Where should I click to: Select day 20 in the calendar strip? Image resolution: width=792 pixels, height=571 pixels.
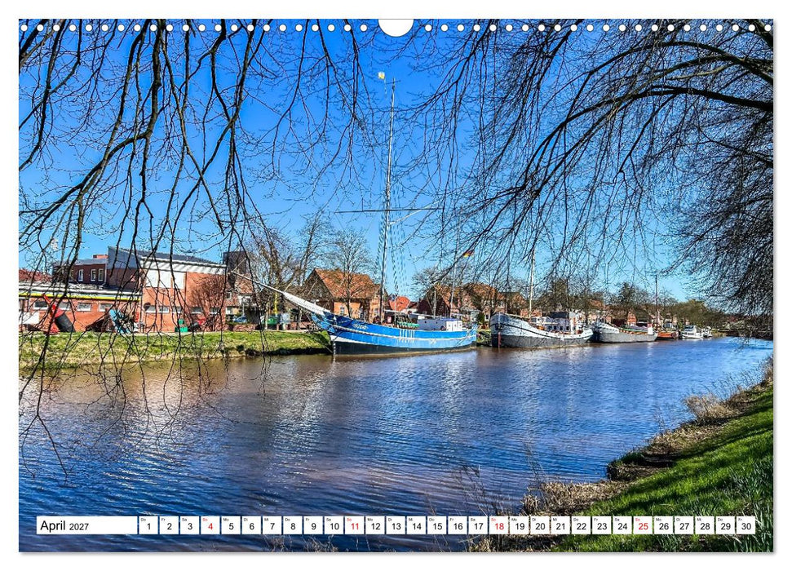541,525
